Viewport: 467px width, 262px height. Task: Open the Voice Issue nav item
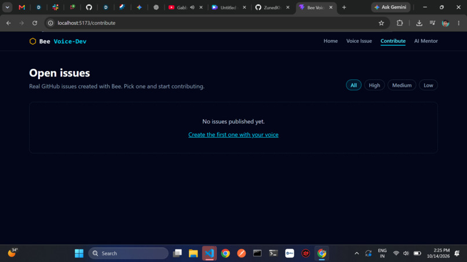tap(359, 41)
